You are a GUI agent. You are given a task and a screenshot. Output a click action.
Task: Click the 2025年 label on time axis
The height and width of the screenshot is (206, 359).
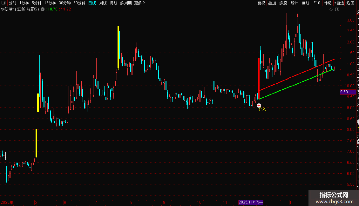click(7, 202)
